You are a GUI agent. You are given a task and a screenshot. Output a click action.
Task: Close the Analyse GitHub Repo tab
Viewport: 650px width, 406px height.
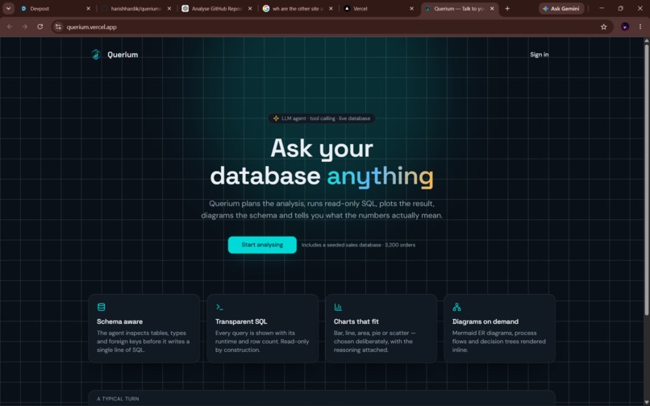[x=249, y=8]
